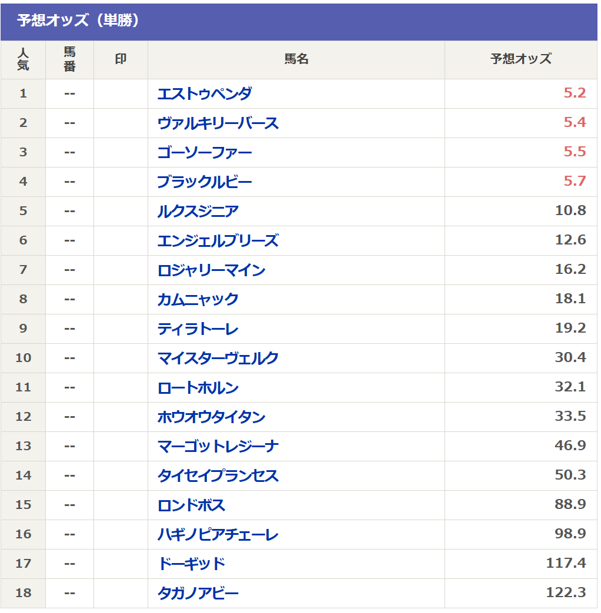Open ルクスジニア horse details
601x613 pixels.
[x=198, y=211]
